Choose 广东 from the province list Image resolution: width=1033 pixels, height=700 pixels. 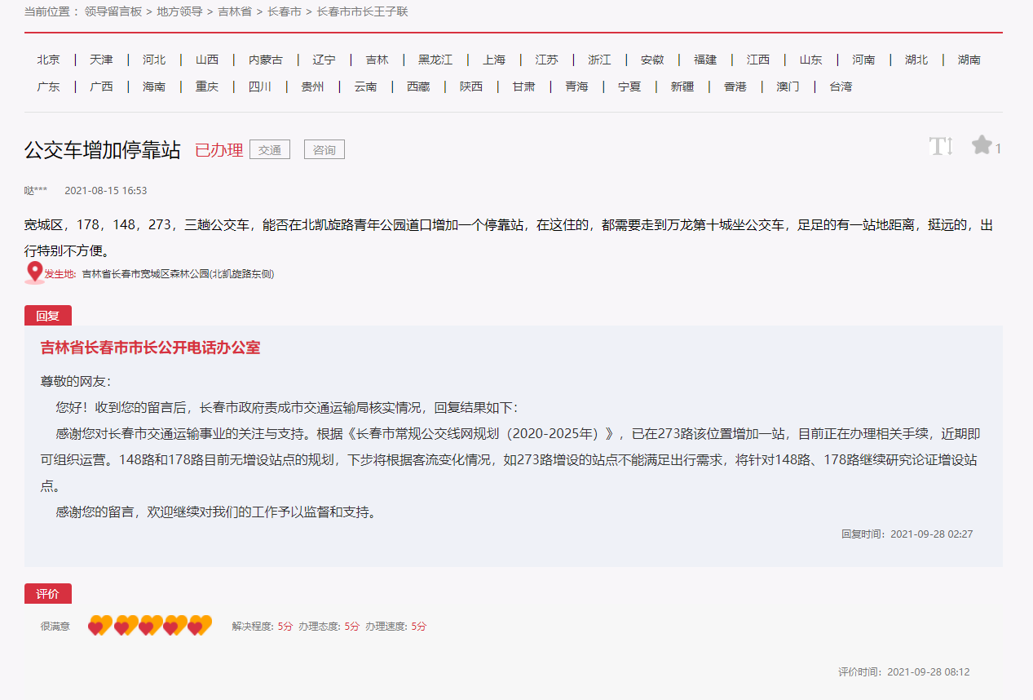point(48,86)
